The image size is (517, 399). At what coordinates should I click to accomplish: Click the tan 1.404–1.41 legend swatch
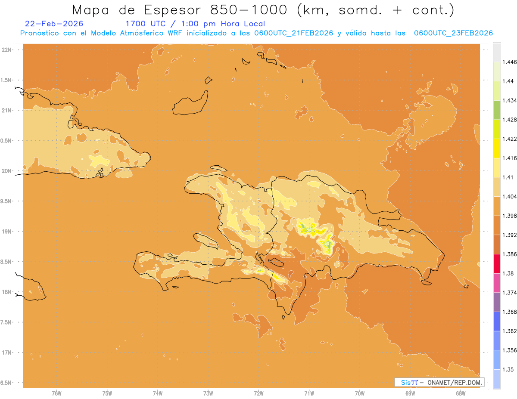(x=497, y=187)
